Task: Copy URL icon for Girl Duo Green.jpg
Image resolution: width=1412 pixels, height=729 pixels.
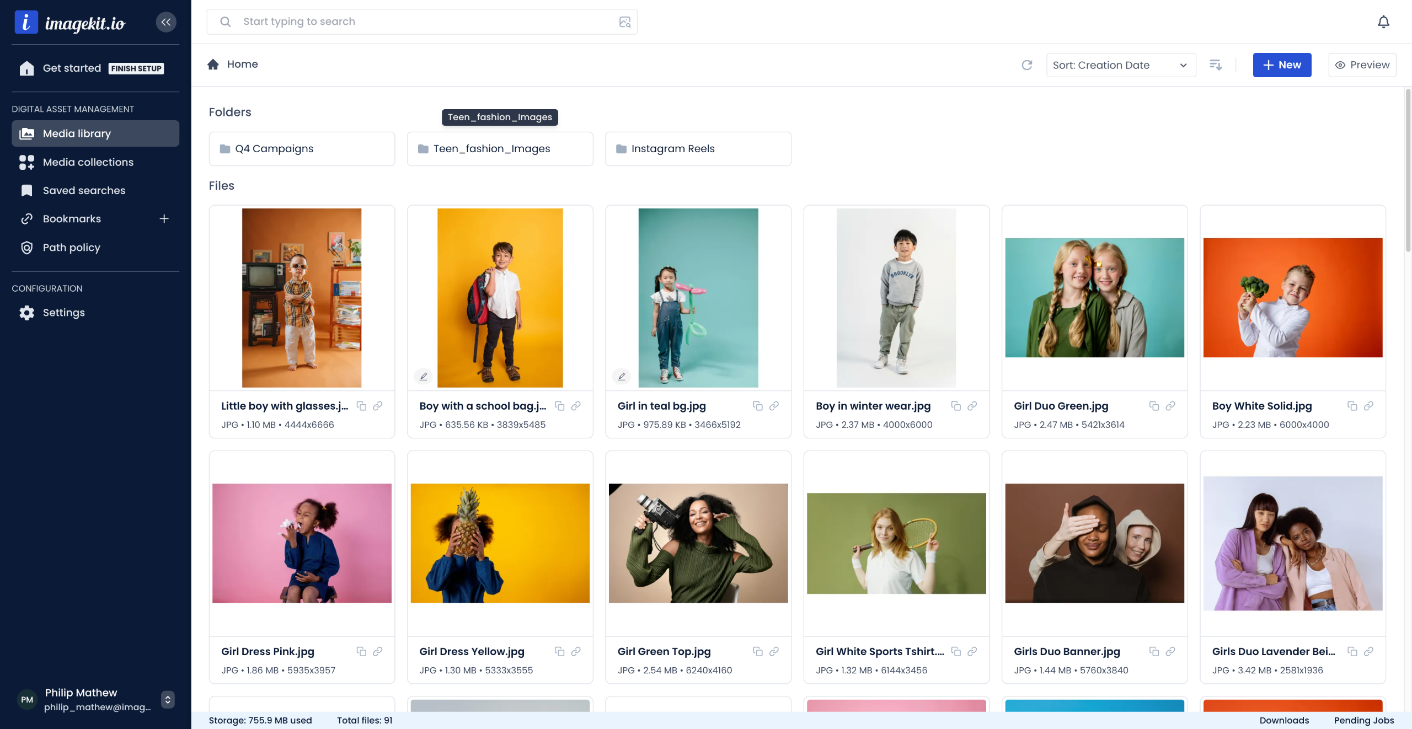Action: click(1154, 406)
